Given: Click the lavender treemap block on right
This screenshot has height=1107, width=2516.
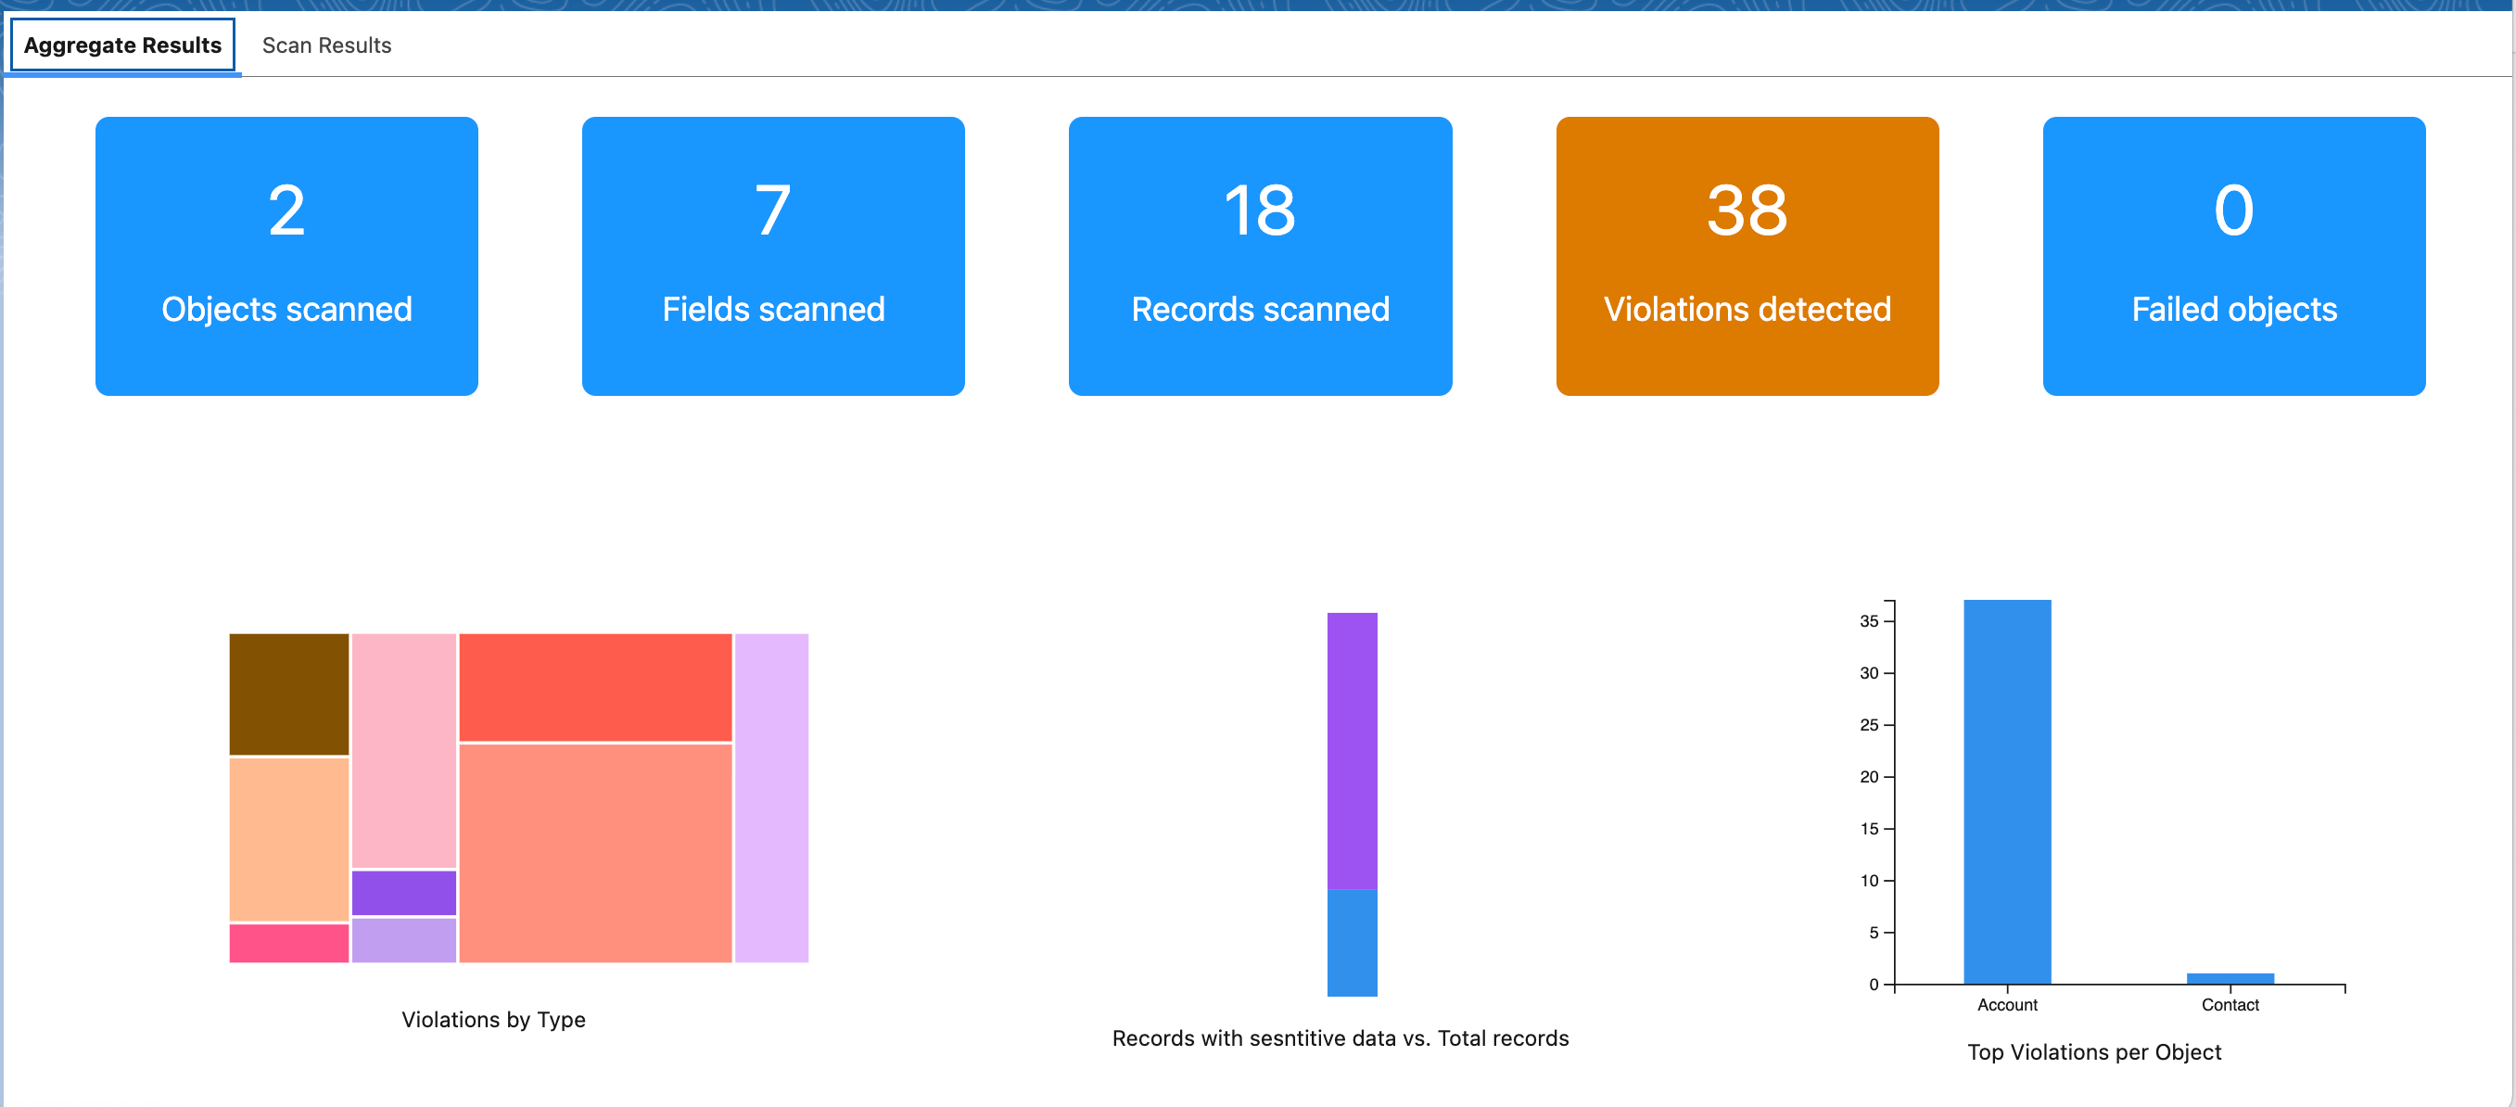Looking at the screenshot, I should [770, 797].
